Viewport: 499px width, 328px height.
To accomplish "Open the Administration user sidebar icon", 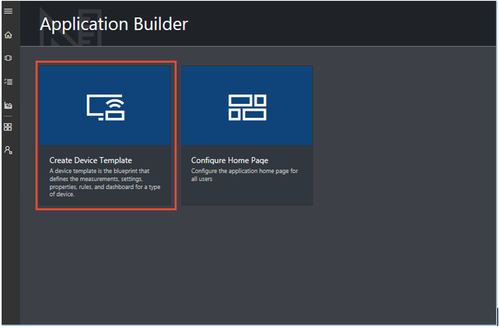I will [8, 150].
